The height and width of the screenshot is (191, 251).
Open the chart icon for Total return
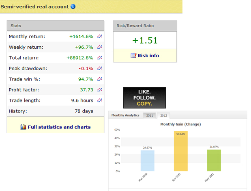(x=100, y=58)
